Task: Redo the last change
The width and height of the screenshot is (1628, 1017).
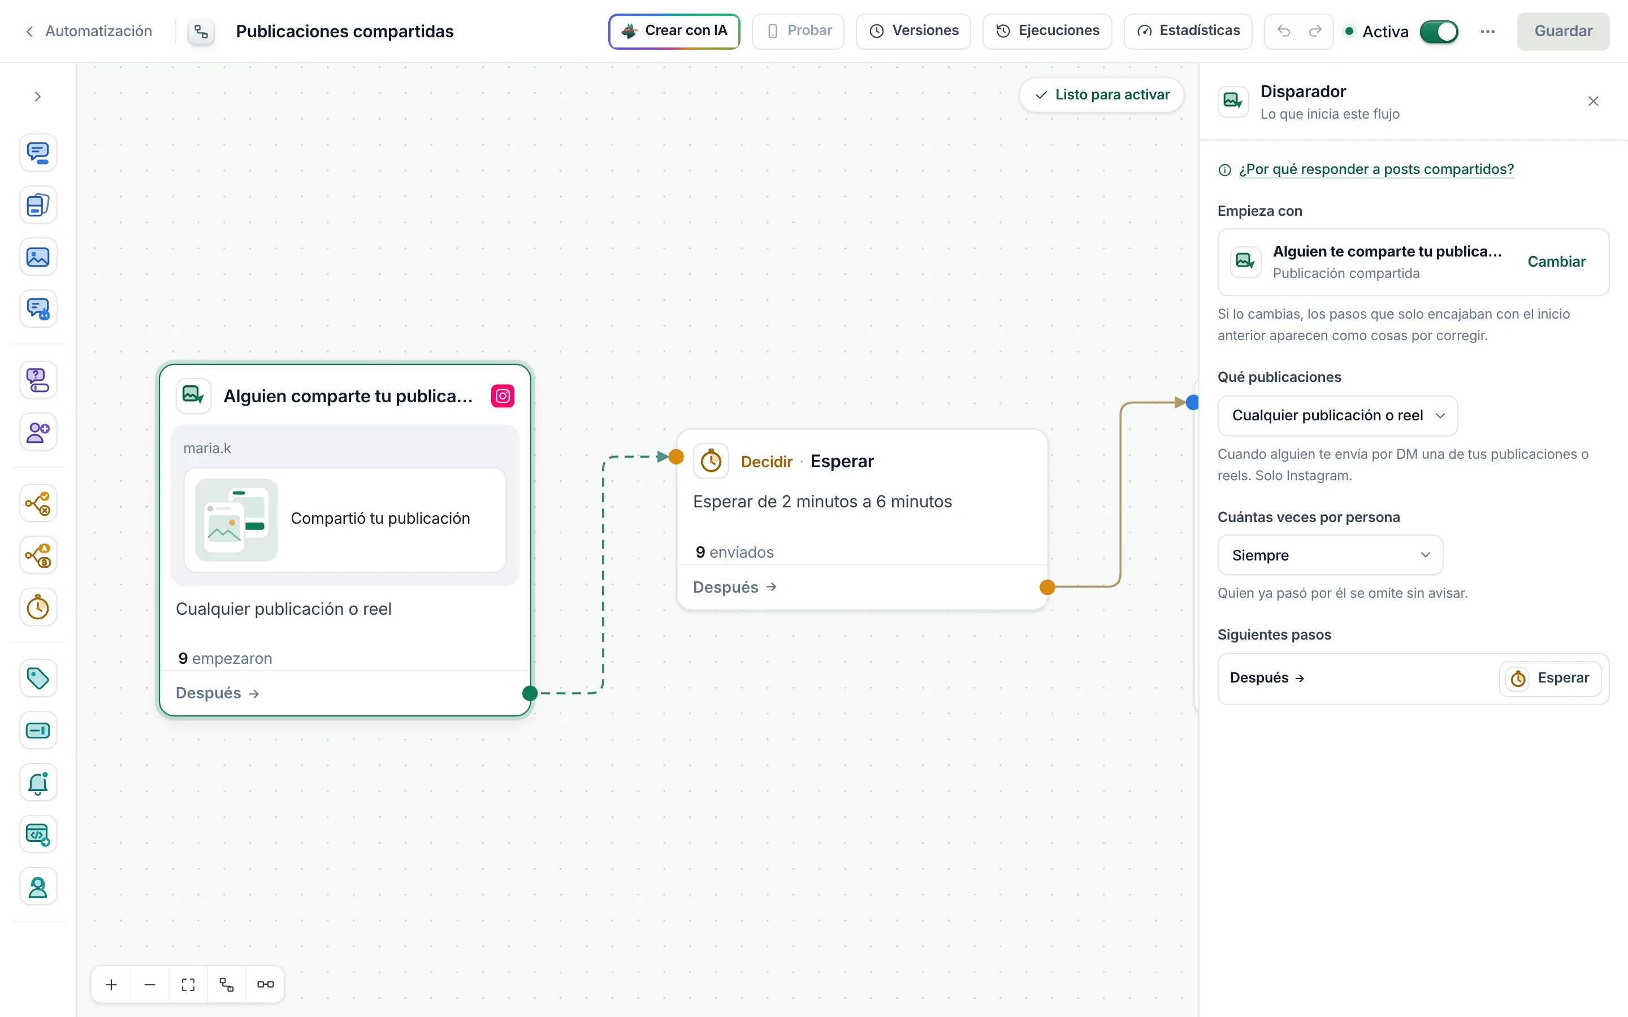Action: pos(1315,31)
